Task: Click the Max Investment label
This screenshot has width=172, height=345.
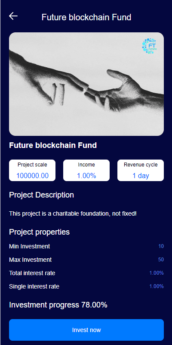Action: point(30,260)
